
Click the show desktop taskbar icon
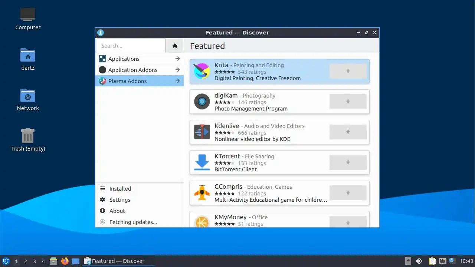click(x=76, y=261)
